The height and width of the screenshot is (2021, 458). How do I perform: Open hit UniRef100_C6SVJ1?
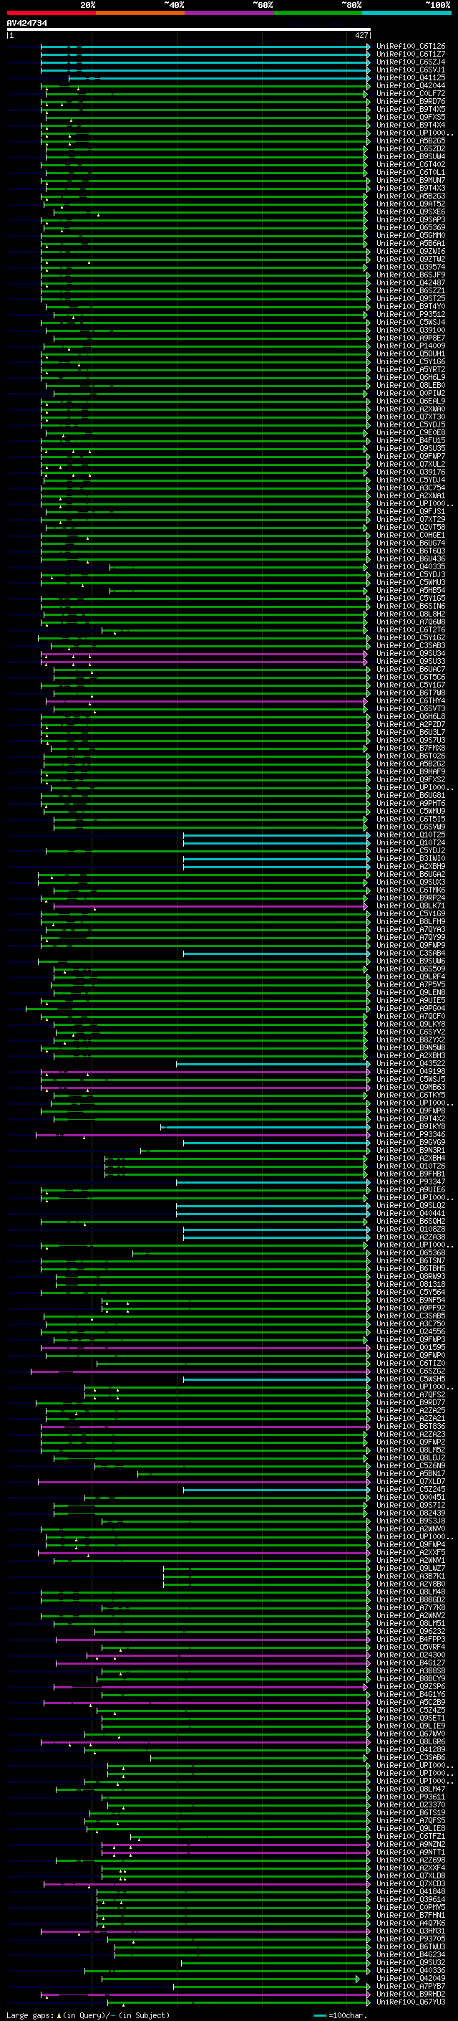click(x=411, y=70)
